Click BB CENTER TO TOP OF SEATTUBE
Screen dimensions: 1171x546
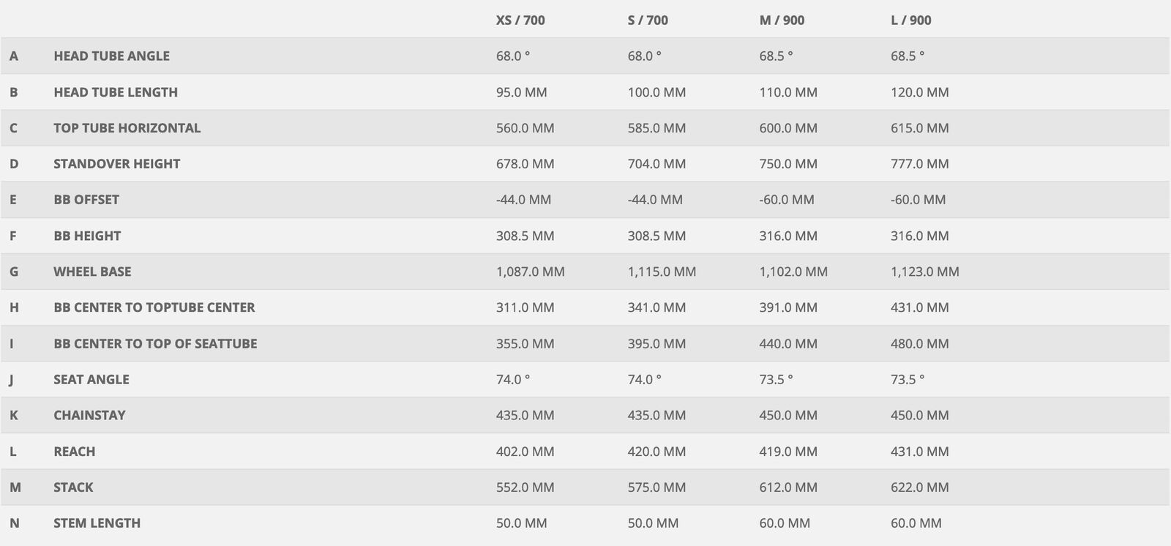coord(155,343)
